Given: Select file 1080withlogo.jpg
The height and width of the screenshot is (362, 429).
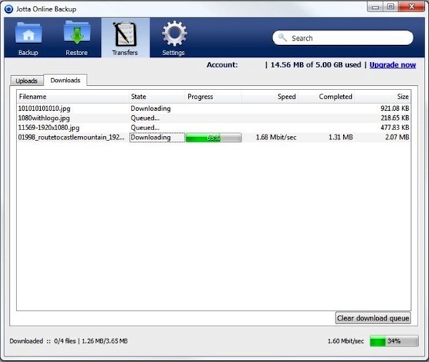Looking at the screenshot, I should (44, 118).
